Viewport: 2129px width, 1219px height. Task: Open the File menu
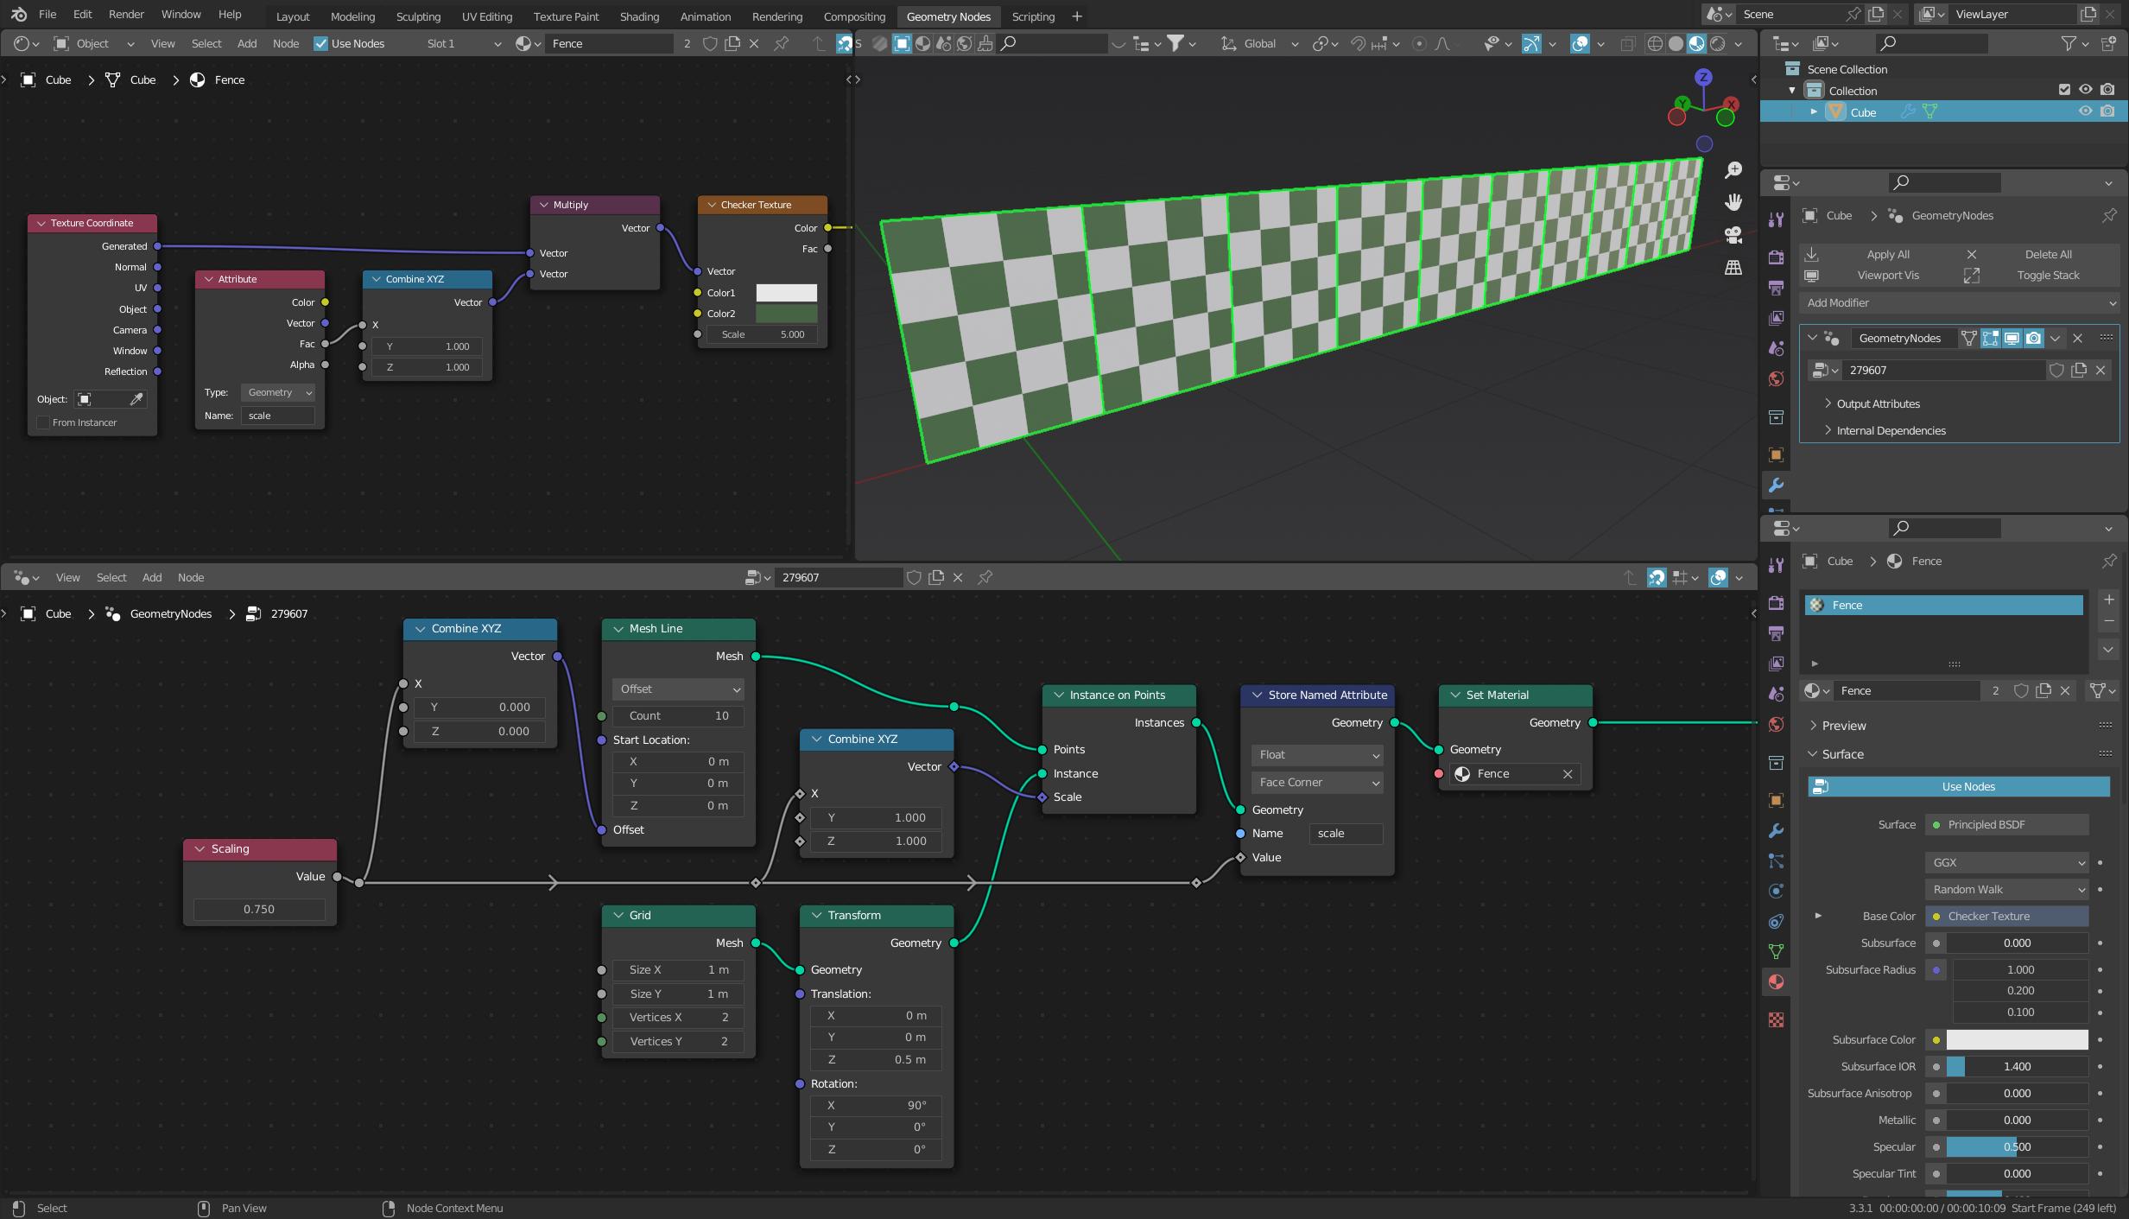click(x=48, y=15)
